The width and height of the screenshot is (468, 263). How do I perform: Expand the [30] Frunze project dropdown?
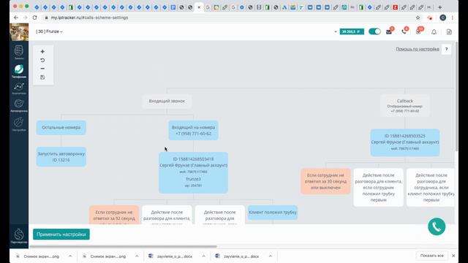(49, 31)
